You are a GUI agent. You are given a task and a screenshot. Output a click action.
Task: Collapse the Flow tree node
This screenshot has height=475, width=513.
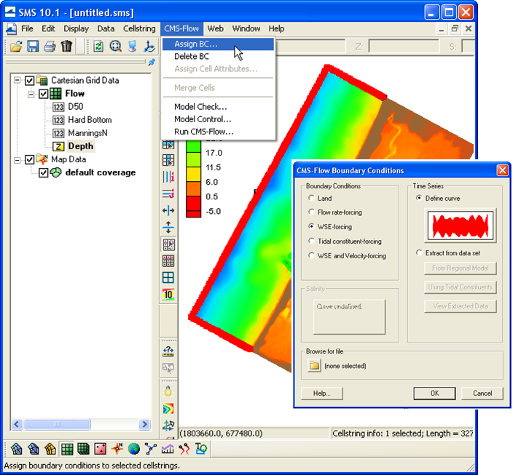[31, 95]
